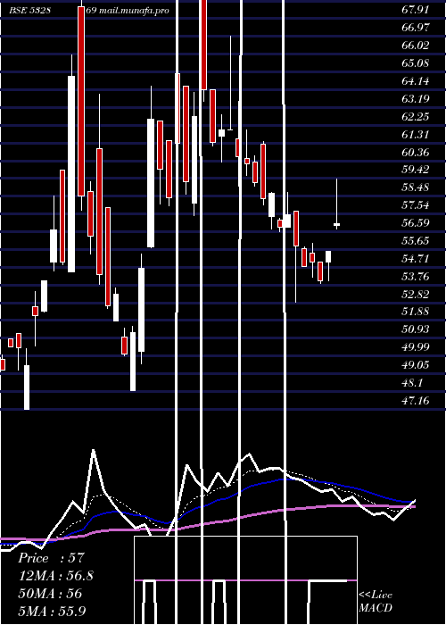Click the 'Price : 57' readout
Viewport: 446px width, 625px height.
(x=51, y=558)
